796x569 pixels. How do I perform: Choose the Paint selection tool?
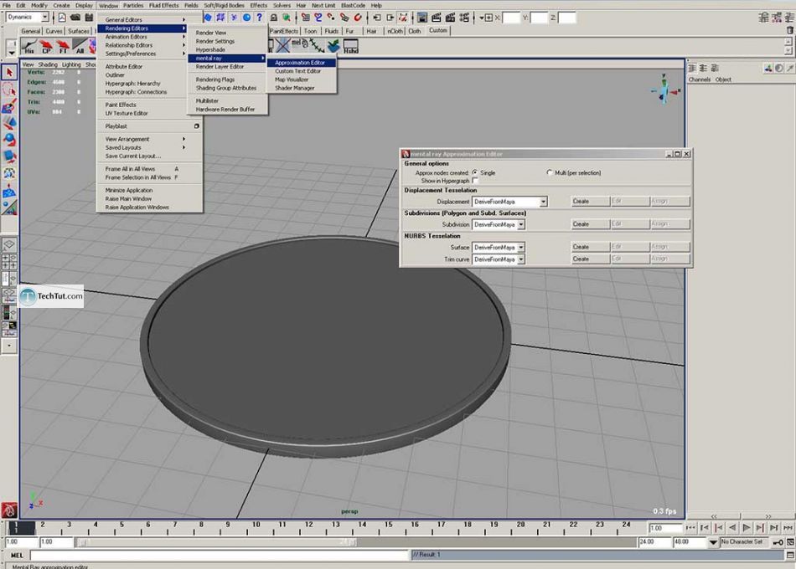[x=9, y=106]
